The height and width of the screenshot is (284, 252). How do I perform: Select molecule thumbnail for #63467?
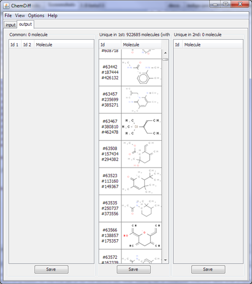pos(141,127)
